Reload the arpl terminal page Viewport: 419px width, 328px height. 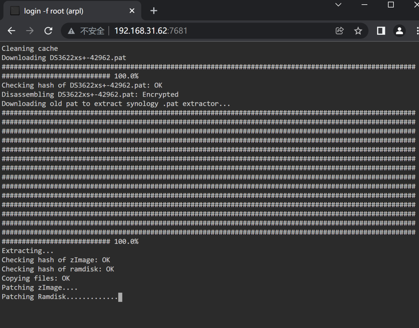point(48,31)
